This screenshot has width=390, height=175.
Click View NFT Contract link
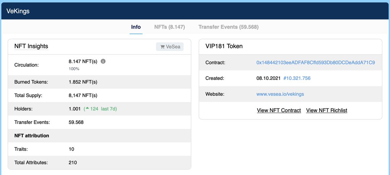point(279,110)
